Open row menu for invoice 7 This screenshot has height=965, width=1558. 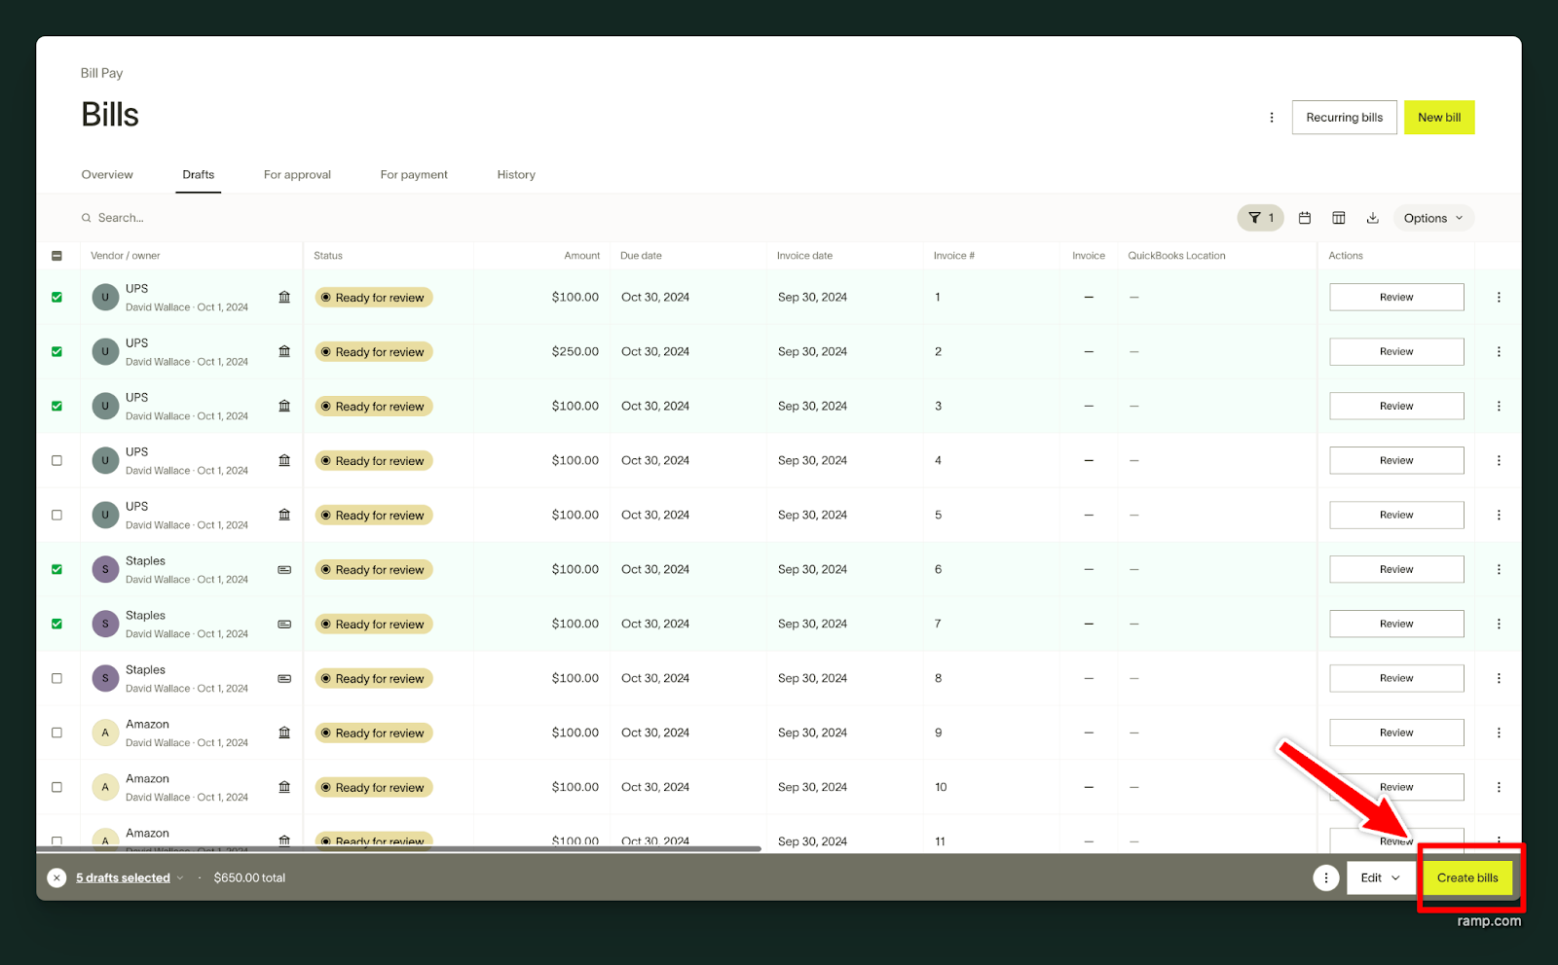(x=1499, y=625)
